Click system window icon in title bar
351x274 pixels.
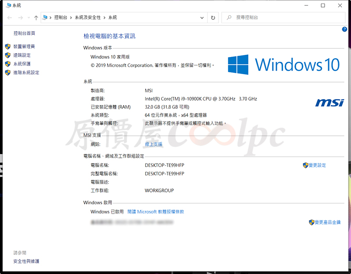click(x=8, y=5)
